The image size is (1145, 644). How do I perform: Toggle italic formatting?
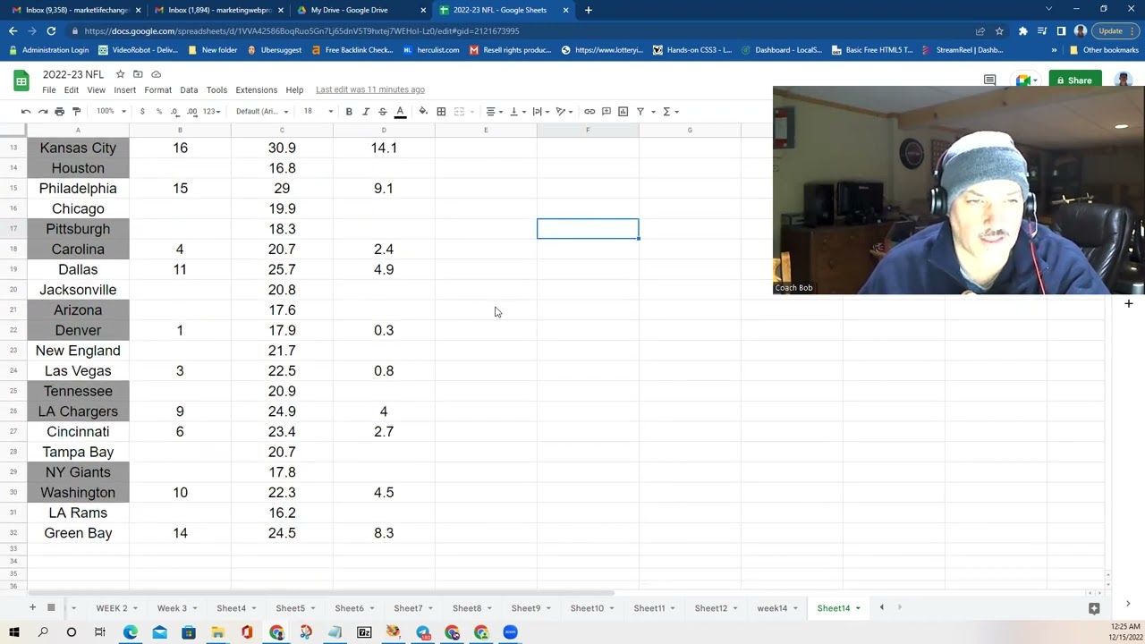(365, 111)
